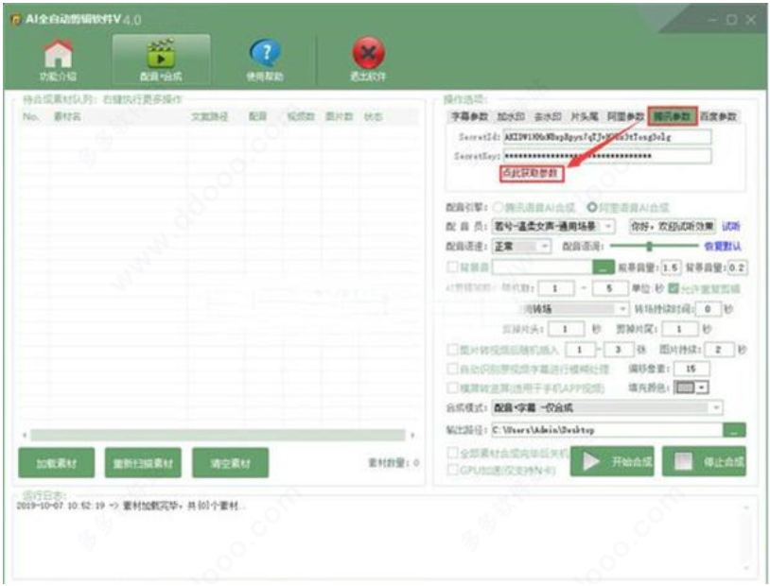Enable shutdown after all materials finish checkbox
Image resolution: width=770 pixels, height=586 pixels.
(x=452, y=452)
